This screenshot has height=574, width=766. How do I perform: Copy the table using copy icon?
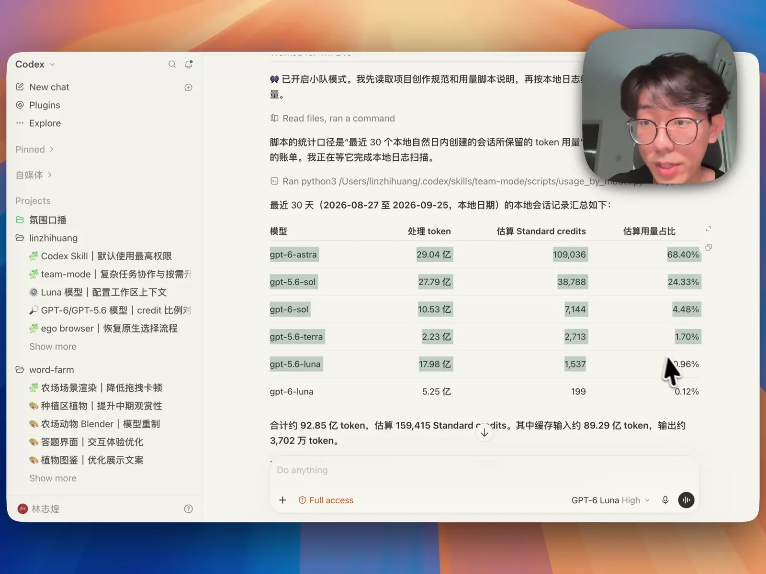[x=709, y=247]
